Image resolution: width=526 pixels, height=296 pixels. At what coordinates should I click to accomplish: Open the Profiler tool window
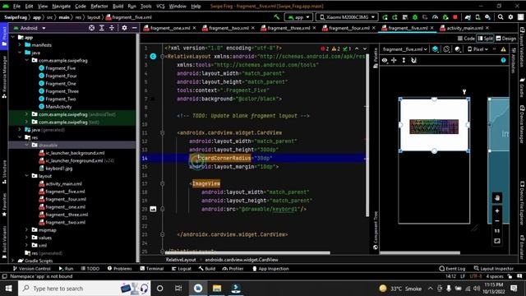click(233, 269)
